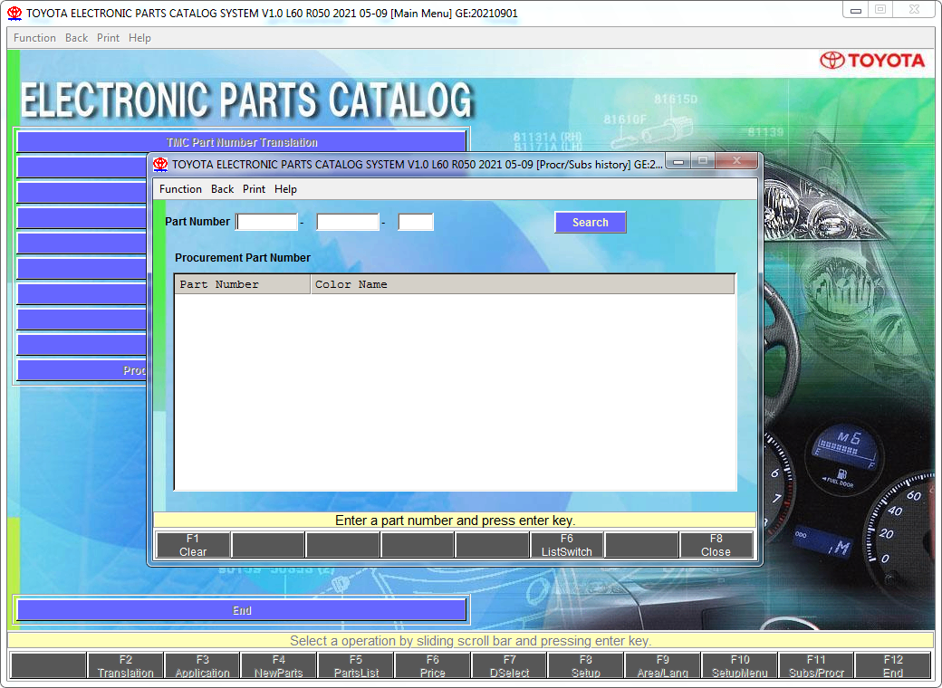This screenshot has height=688, width=942.
Task: Click the Color Name column header
Action: 523,284
